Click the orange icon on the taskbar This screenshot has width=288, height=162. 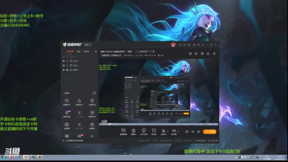[x=26, y=157]
